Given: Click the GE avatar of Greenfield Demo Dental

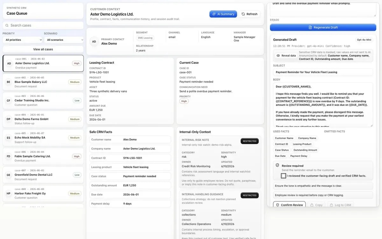Looking at the screenshot, I should tap(9, 175).
